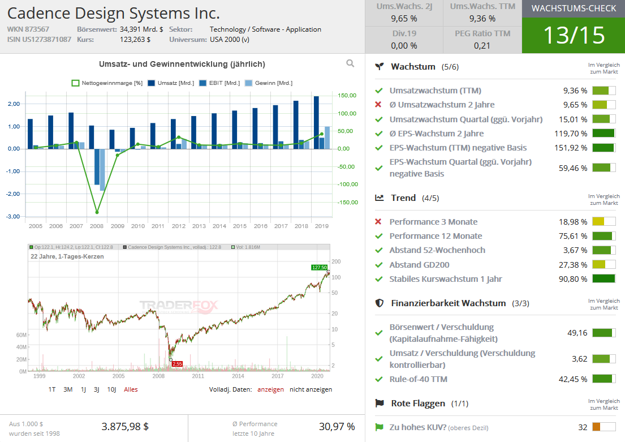Viewport: 625px width, 442px height.
Task: Click the Börsenwert 34,391 Mrd. $ value
Action: (141, 29)
